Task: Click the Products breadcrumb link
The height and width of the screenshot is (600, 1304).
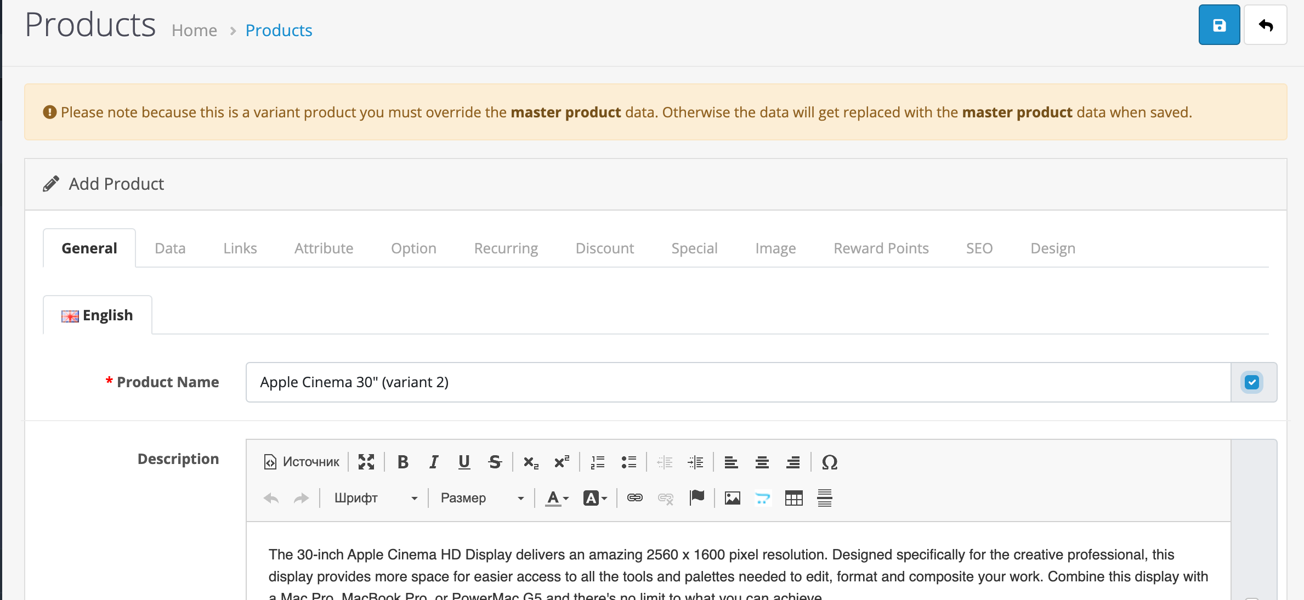Action: pyautogui.click(x=279, y=30)
